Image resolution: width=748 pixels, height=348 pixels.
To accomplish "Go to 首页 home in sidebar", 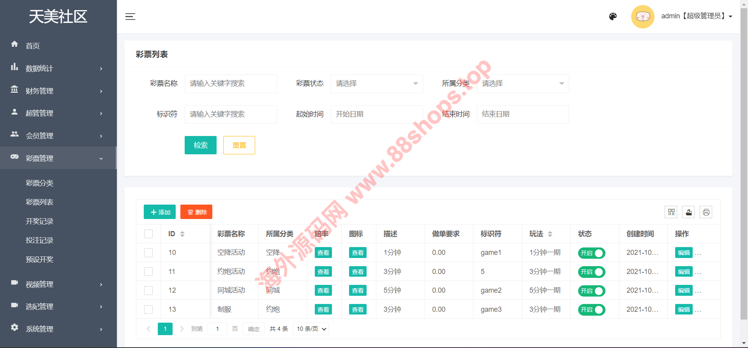I will tap(33, 46).
